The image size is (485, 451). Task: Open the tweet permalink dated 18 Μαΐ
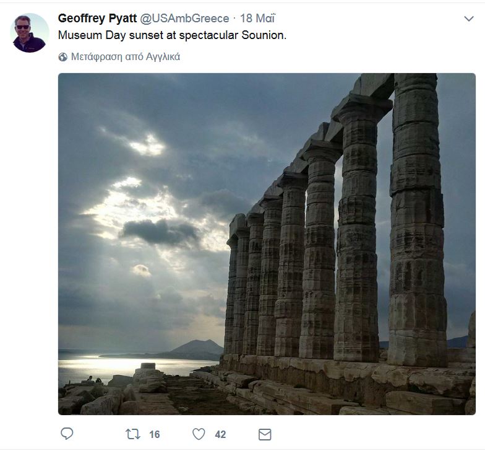(x=257, y=19)
